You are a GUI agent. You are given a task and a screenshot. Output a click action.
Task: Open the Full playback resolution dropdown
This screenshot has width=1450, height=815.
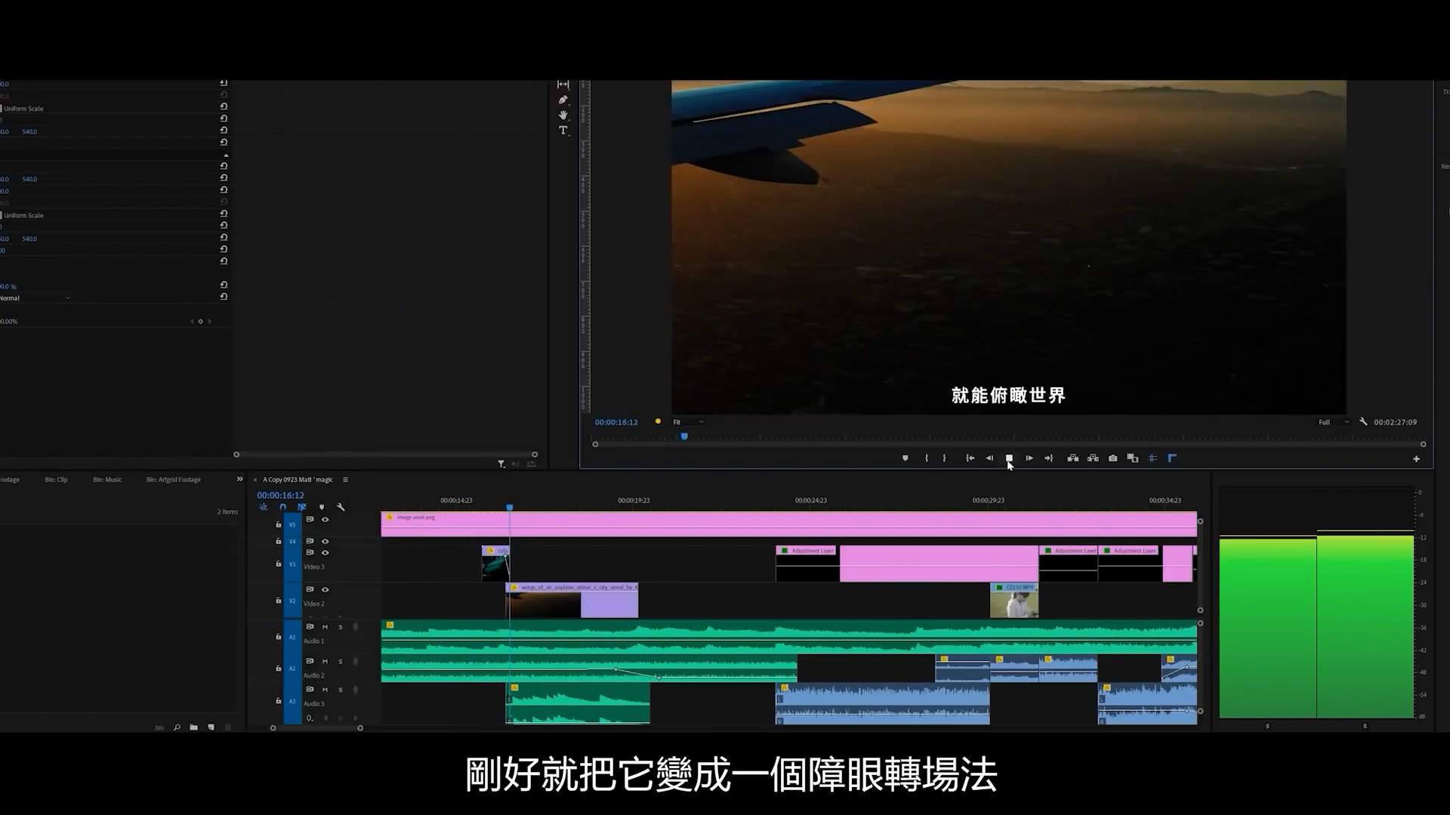[1333, 422]
